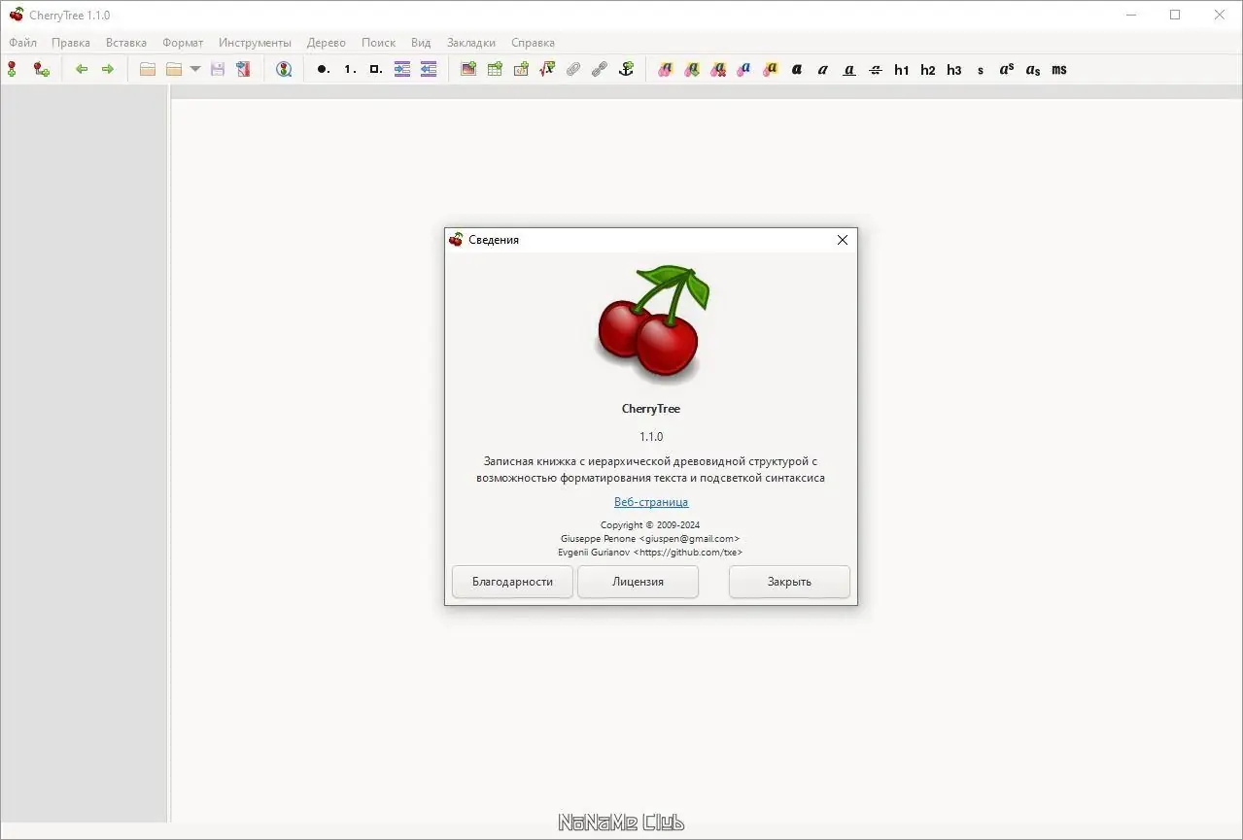The height and width of the screenshot is (840, 1243).
Task: Toggle italic formatting
Action: click(823, 69)
